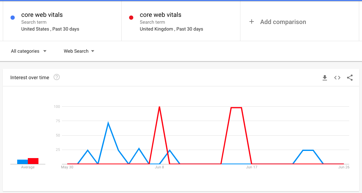This screenshot has height=193, width=362.
Task: Click the blue United States search term marker
Action: tap(12, 17)
